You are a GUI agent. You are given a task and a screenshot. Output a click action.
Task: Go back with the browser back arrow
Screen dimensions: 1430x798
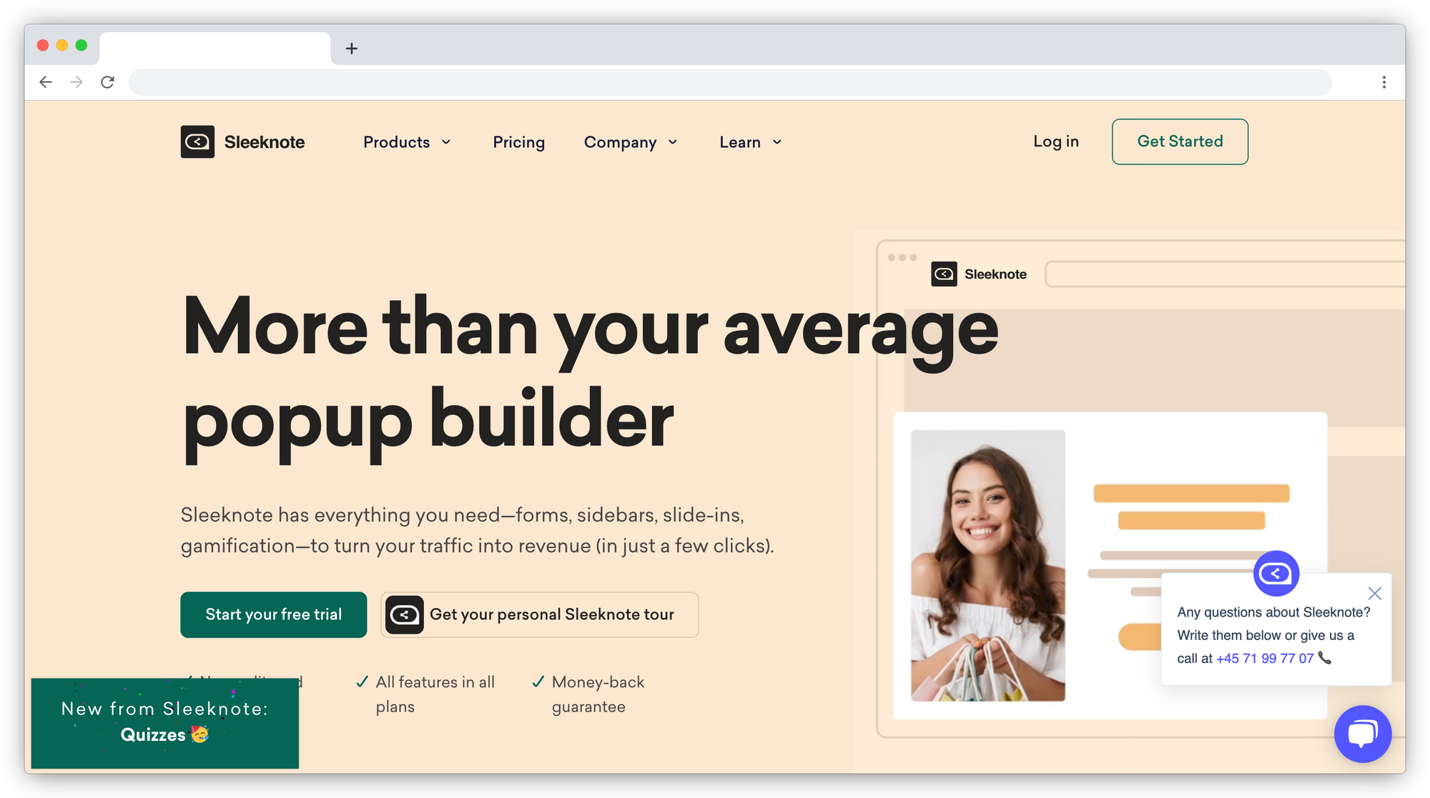tap(46, 82)
